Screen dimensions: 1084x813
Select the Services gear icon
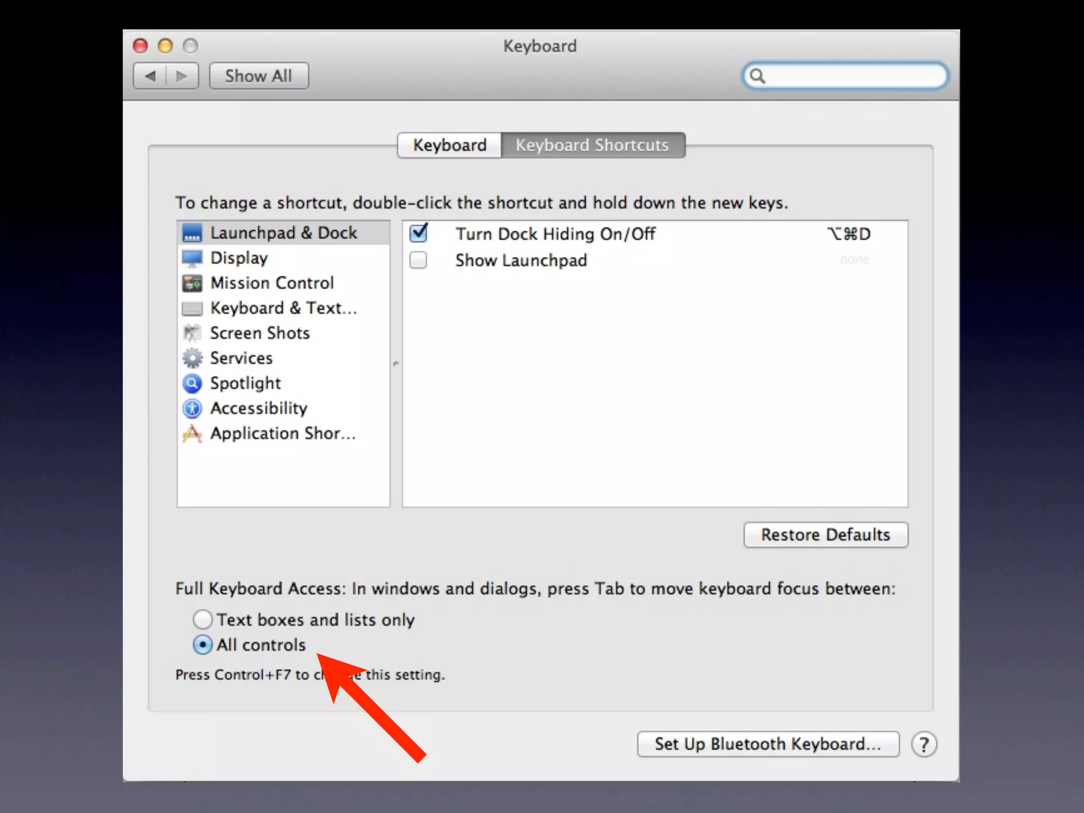[192, 358]
